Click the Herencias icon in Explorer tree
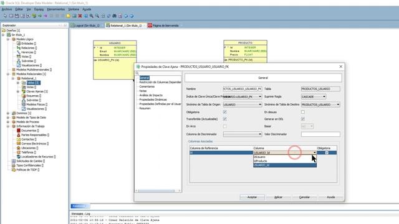399x224 pixels. pos(19,52)
